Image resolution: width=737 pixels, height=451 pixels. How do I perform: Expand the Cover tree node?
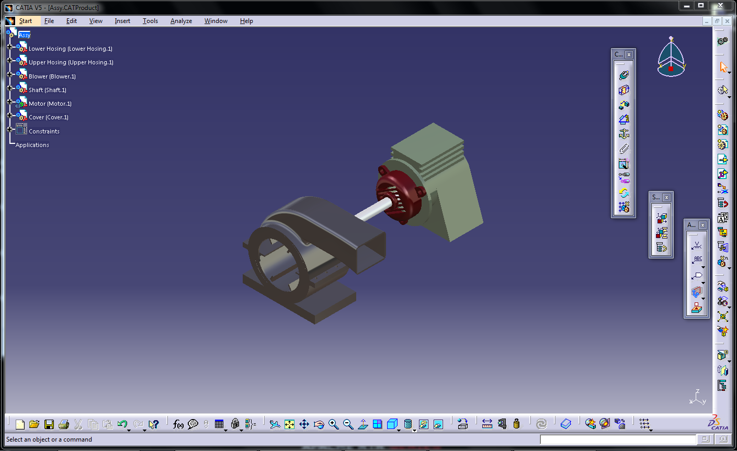pos(9,115)
